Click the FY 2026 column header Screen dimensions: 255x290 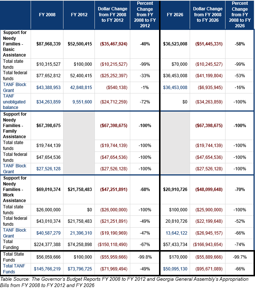click(x=175, y=15)
